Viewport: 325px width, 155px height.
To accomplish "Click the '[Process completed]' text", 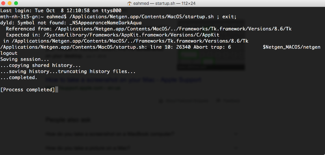I will tap(28, 90).
